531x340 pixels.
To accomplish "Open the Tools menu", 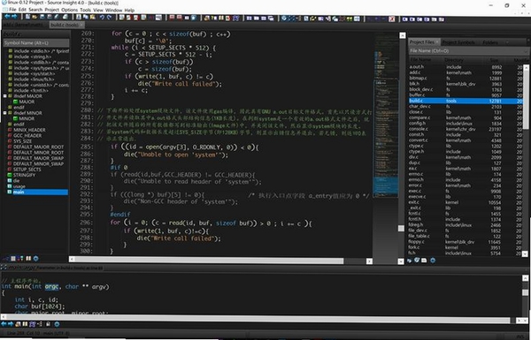I will (x=85, y=10).
